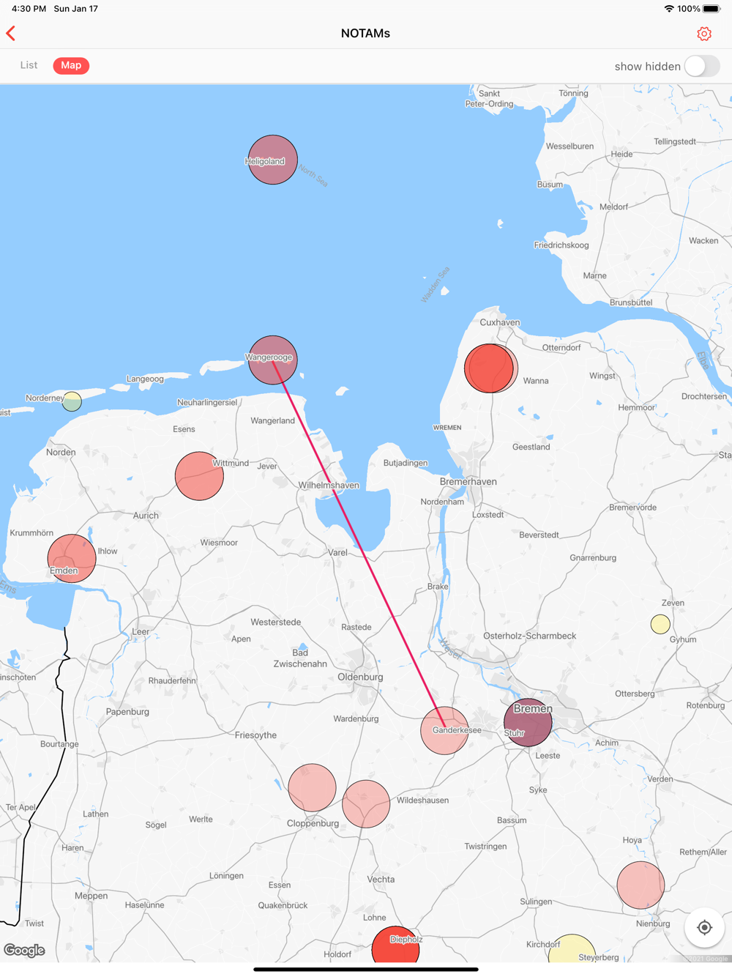Tap the Heligoland NOTAM circle

point(272,160)
